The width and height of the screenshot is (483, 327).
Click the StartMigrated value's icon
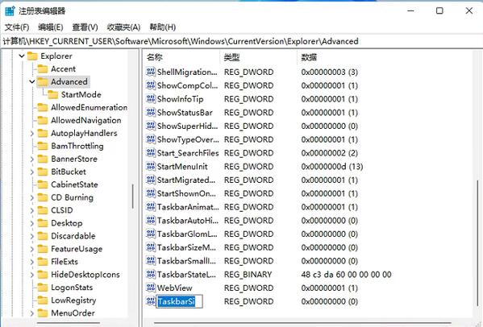[x=151, y=180]
